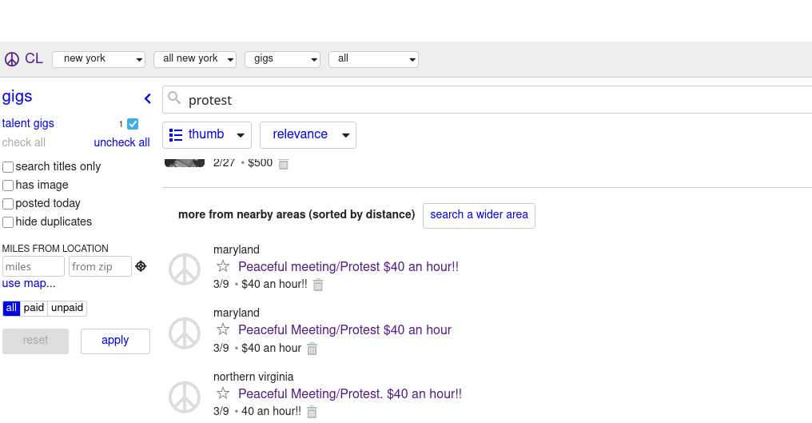Open the 'gigs' category dropdown
This screenshot has height=423, width=812.
point(282,59)
